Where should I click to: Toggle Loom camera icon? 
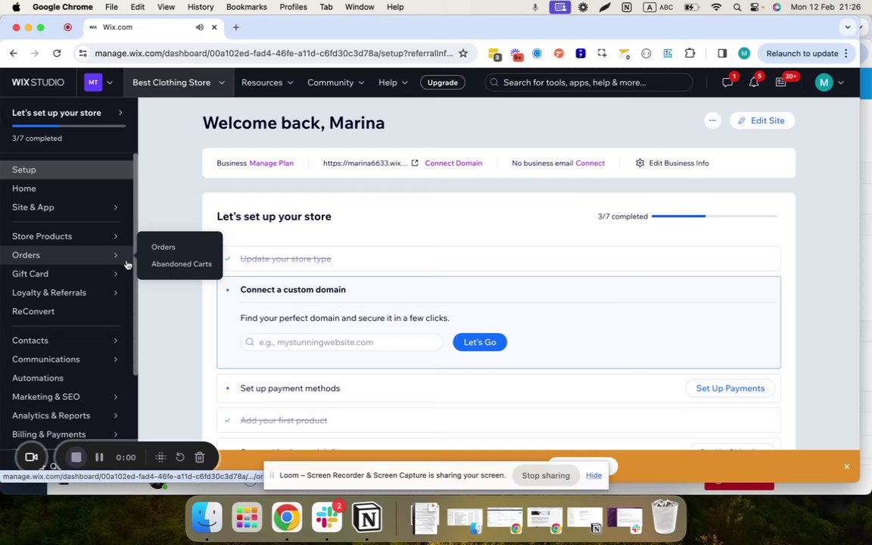(x=31, y=457)
